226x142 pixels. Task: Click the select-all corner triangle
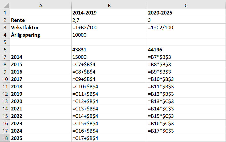coord(5,5)
